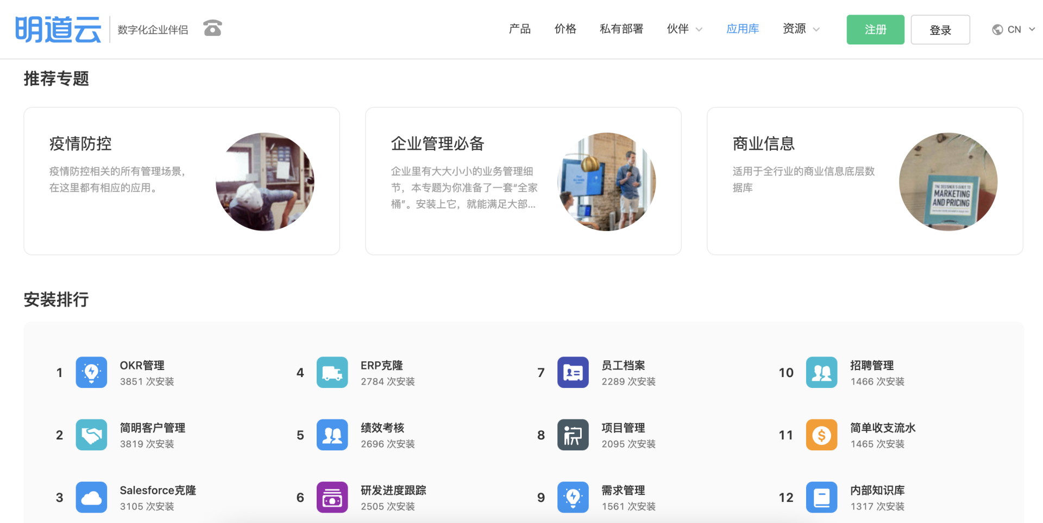
Task: Click the green 注册 button
Action: (x=875, y=30)
